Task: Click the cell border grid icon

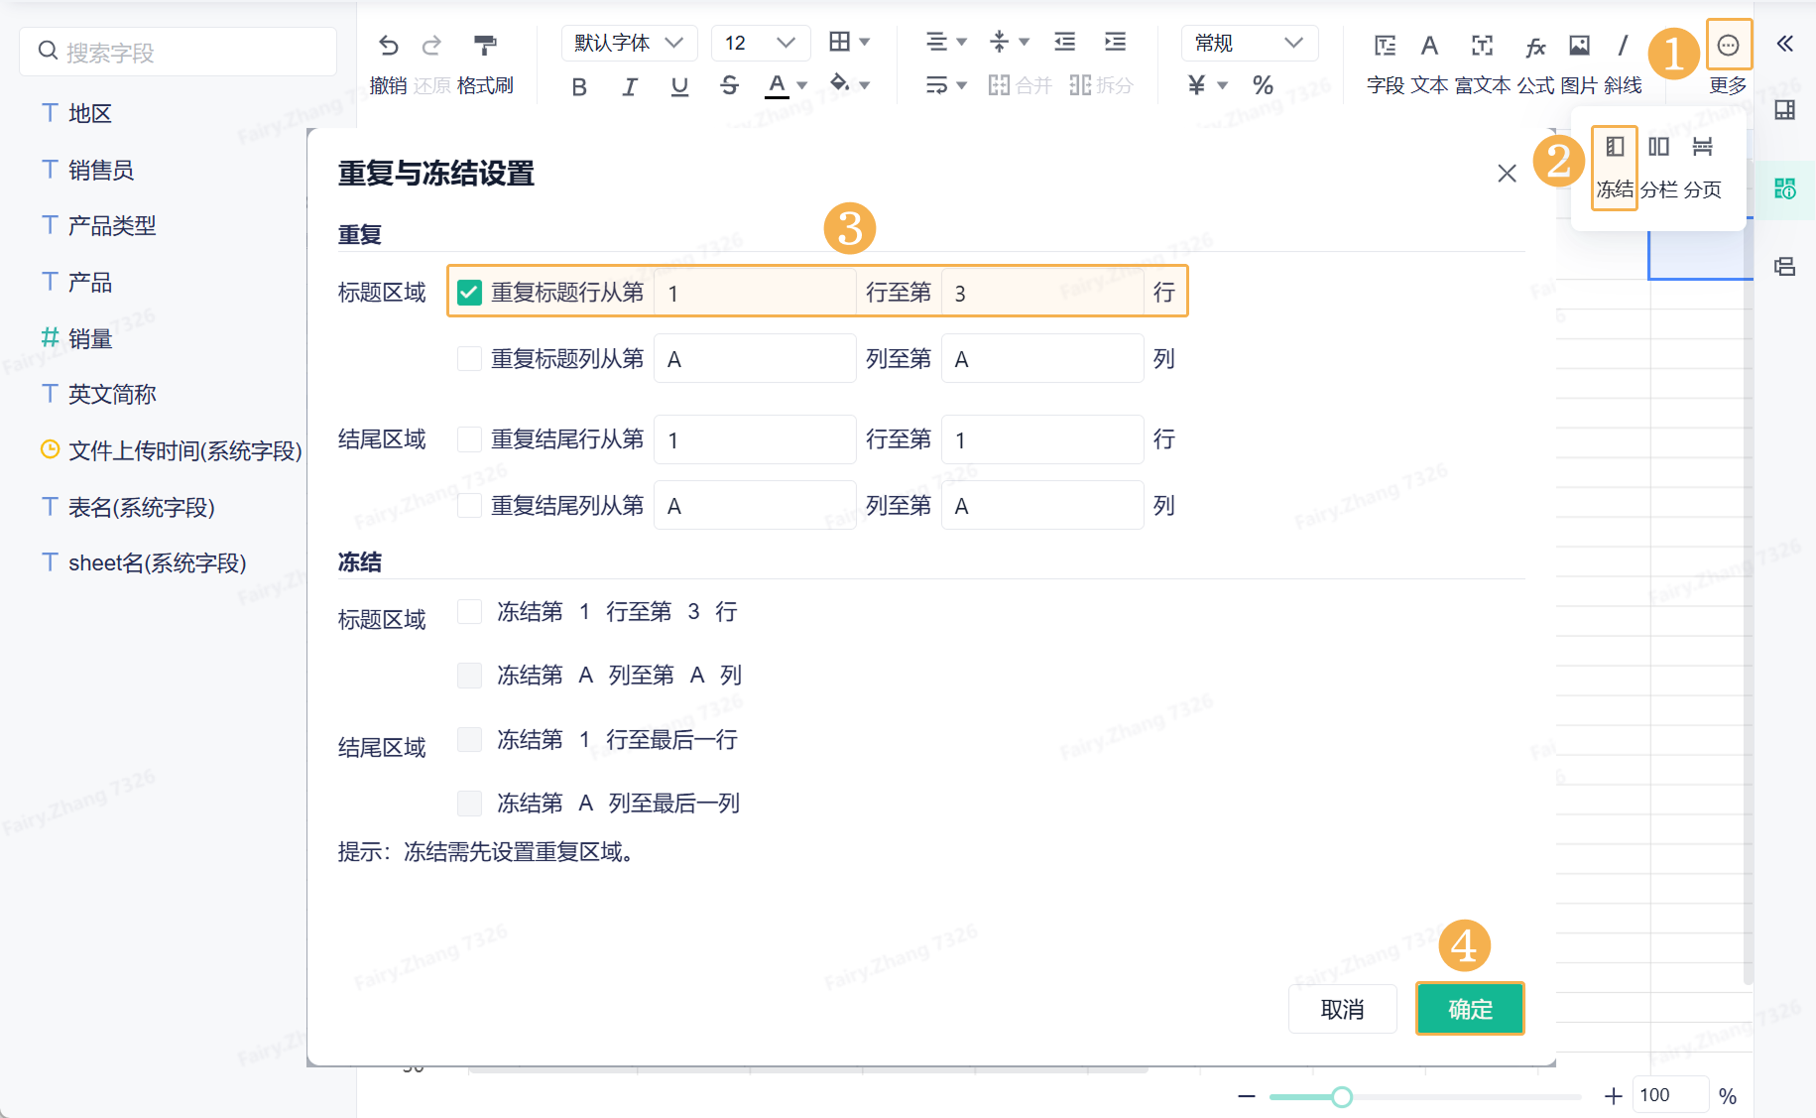Action: click(x=839, y=42)
